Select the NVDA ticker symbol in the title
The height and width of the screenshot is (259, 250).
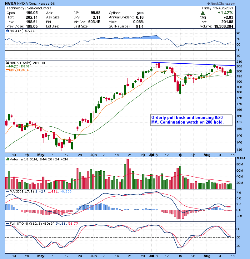pyautogui.click(x=11, y=3)
